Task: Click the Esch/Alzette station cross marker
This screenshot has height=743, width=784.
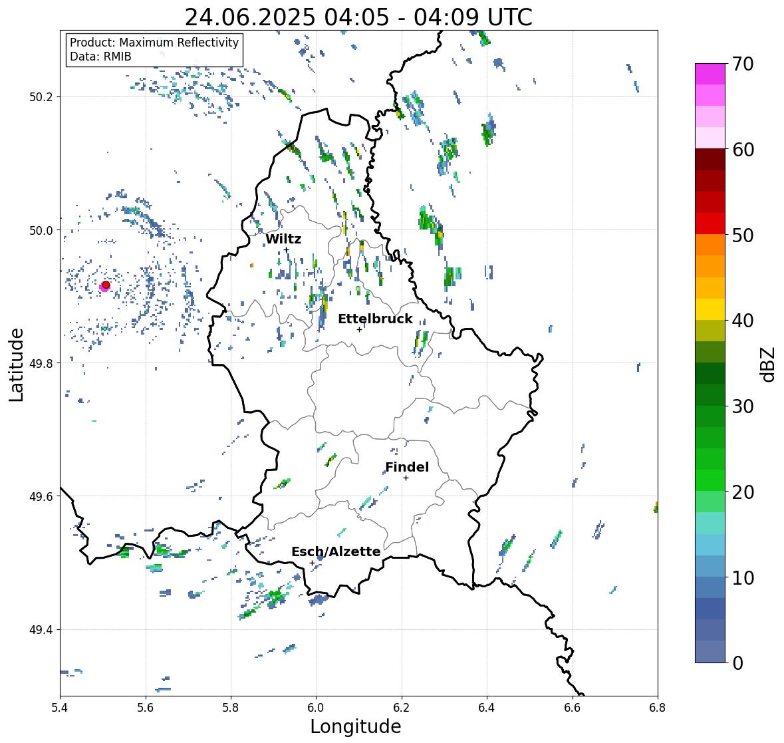Action: [312, 563]
